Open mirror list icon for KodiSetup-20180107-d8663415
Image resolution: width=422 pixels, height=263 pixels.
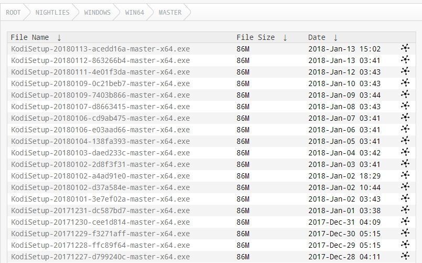pos(405,107)
